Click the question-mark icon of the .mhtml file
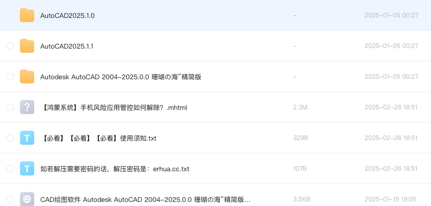The height and width of the screenshot is (206, 431). coord(27,107)
